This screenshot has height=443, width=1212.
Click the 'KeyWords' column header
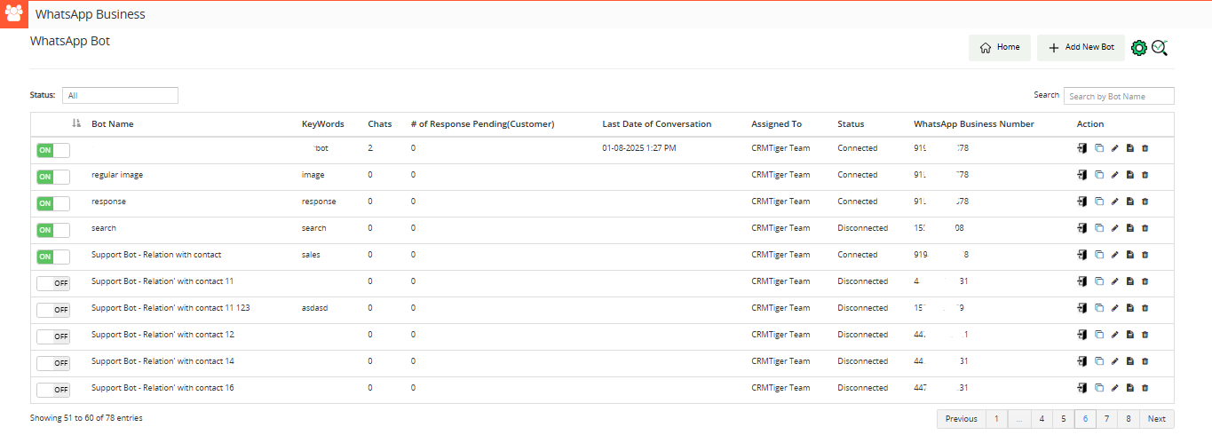click(x=323, y=124)
